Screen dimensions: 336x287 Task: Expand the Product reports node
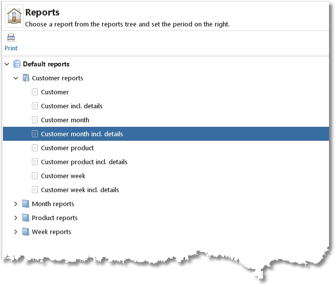tap(16, 218)
